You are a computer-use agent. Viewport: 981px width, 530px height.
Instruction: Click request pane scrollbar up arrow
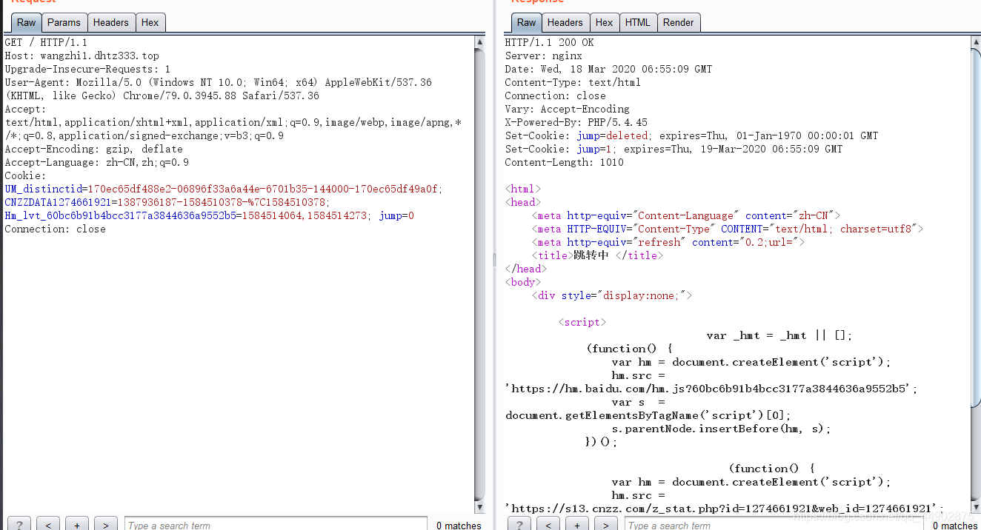point(479,42)
